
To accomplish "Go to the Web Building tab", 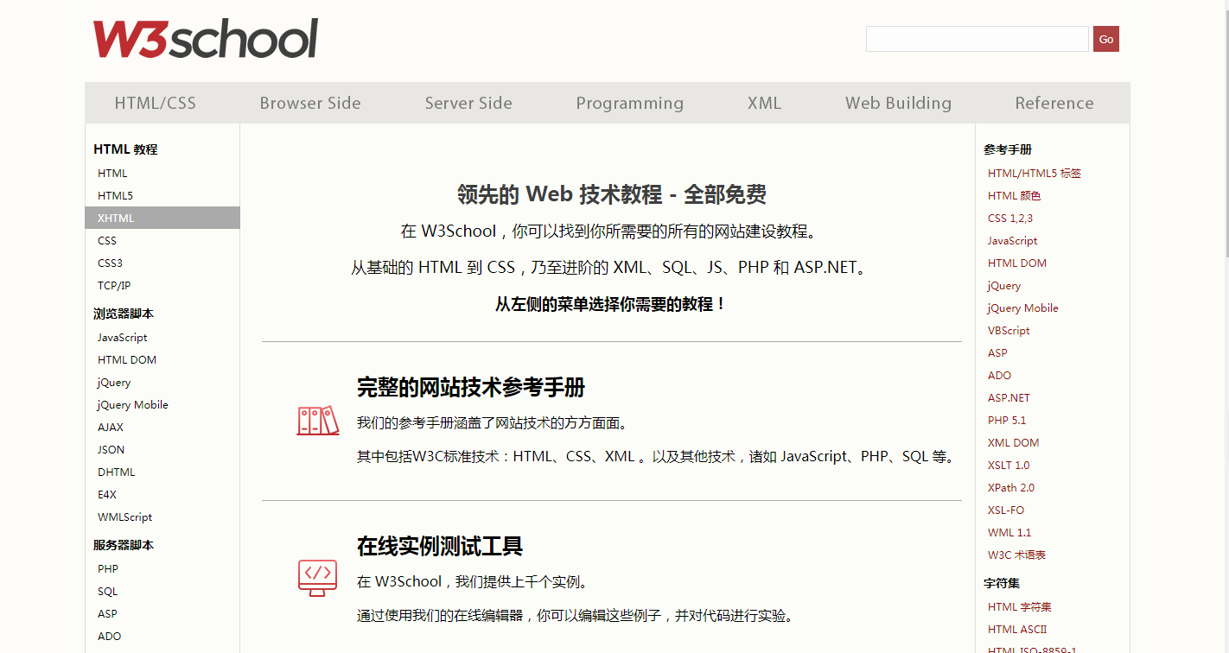I will [x=898, y=103].
